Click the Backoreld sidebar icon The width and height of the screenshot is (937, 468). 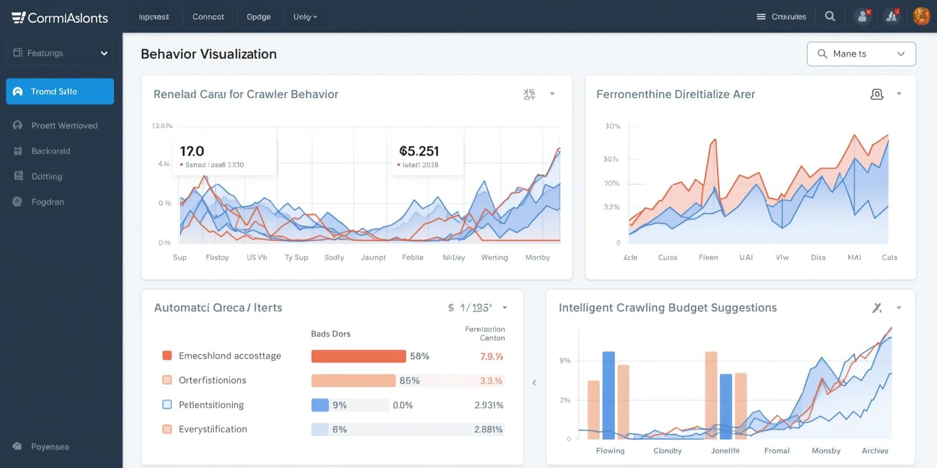pos(18,151)
